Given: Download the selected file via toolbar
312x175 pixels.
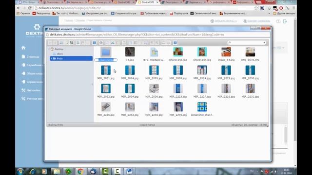Looking at the screenshot, I should 82,43.
